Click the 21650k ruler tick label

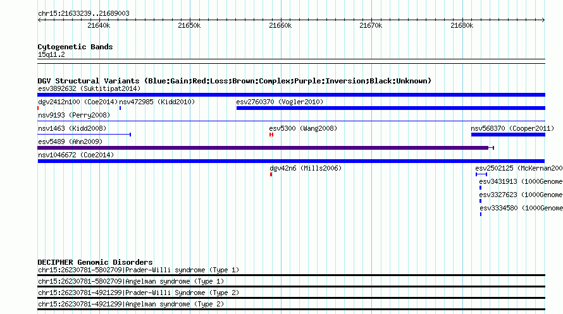pyautogui.click(x=189, y=25)
